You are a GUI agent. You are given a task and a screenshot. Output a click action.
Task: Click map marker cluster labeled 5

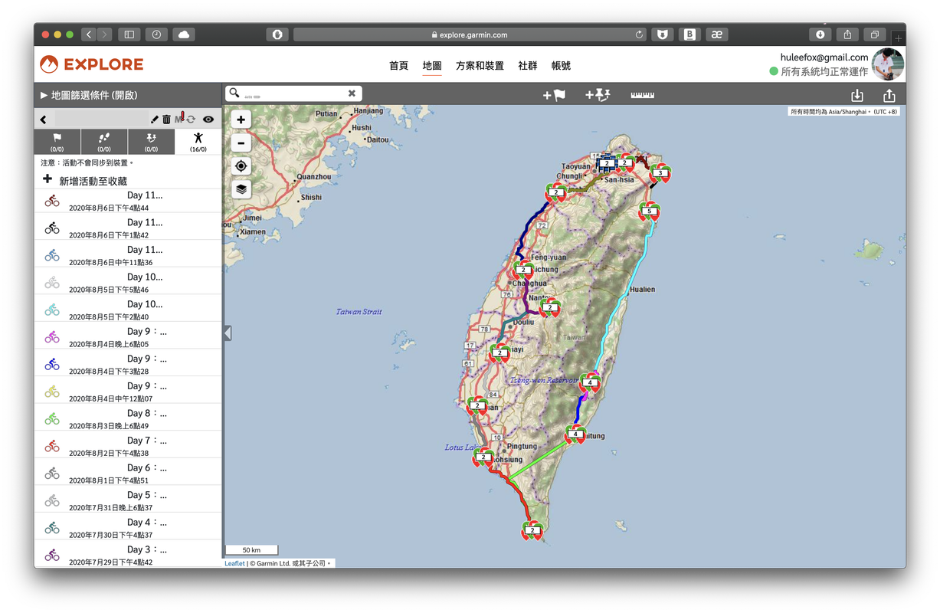click(x=649, y=211)
